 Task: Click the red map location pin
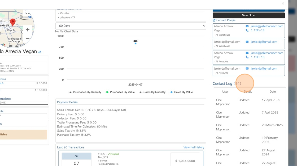point(13,22)
